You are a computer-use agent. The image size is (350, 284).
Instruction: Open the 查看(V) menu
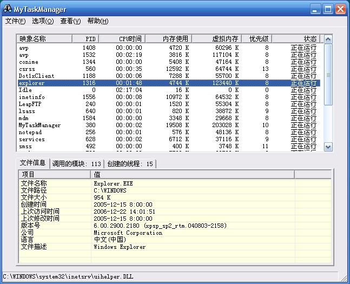click(70, 21)
